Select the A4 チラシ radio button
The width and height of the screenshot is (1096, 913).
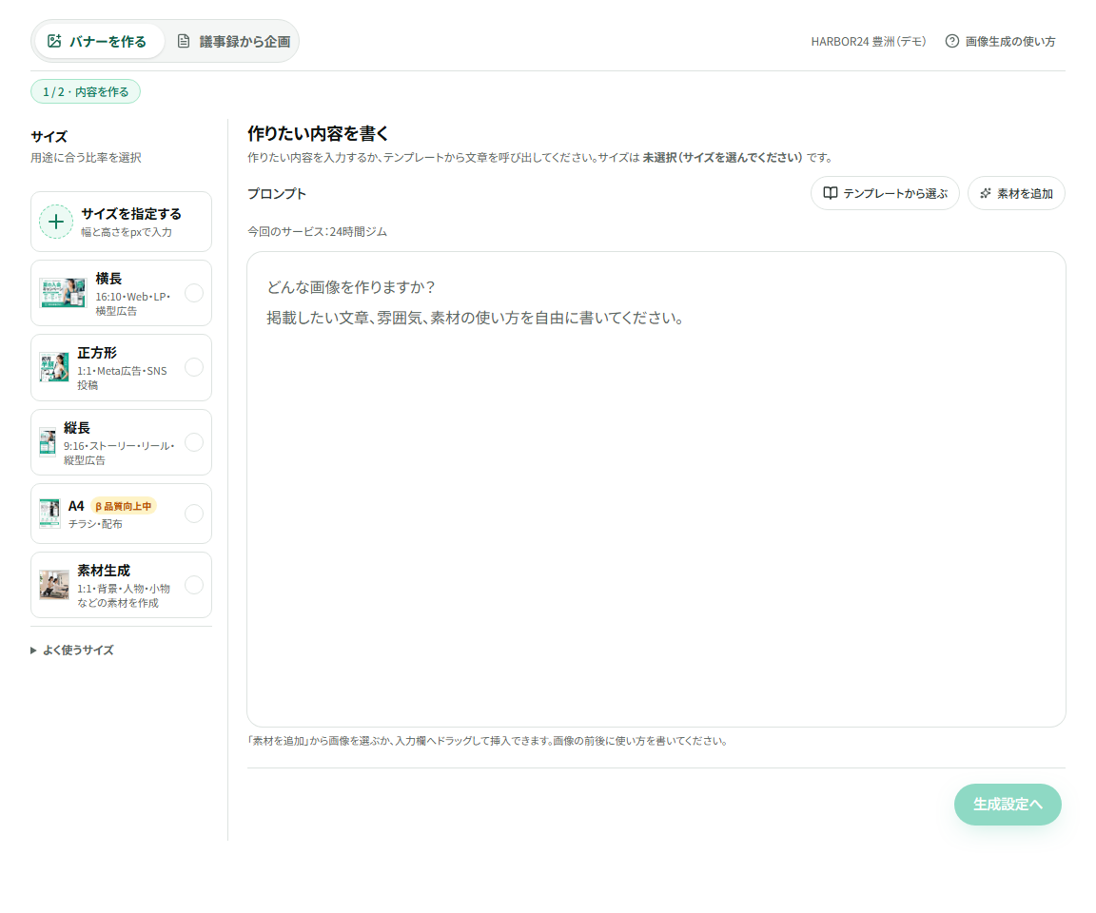click(194, 514)
